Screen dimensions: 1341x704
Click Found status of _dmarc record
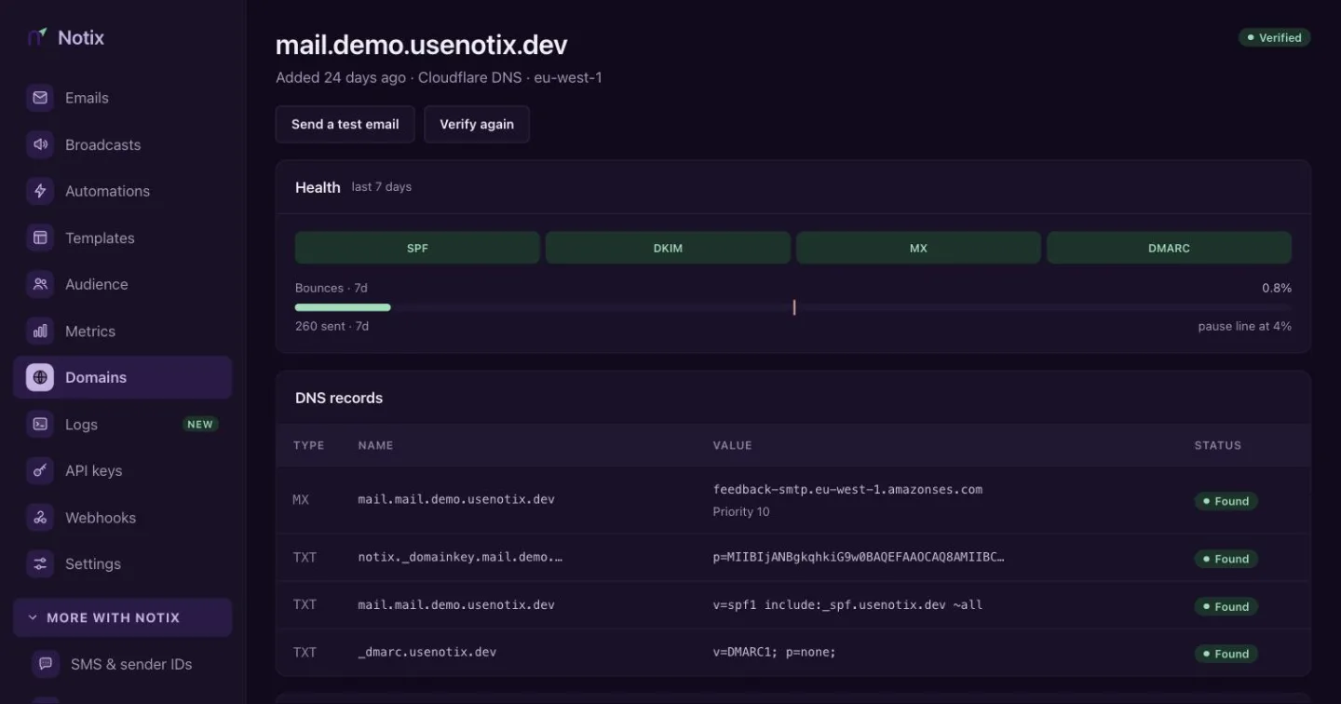pos(1226,654)
